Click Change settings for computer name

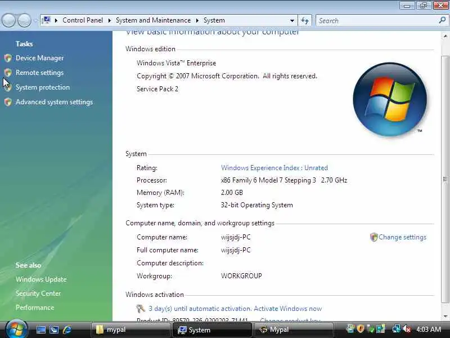coord(402,237)
